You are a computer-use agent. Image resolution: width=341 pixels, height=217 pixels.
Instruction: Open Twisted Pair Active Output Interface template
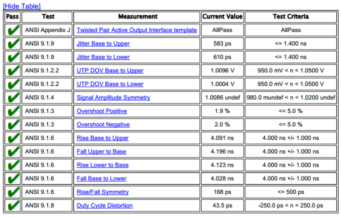click(137, 30)
